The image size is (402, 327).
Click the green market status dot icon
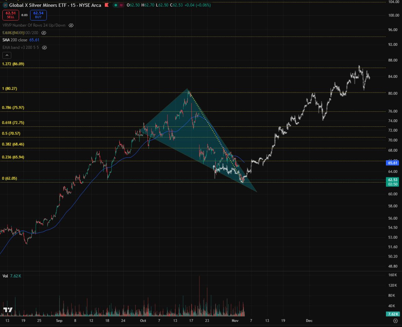pos(115,5)
